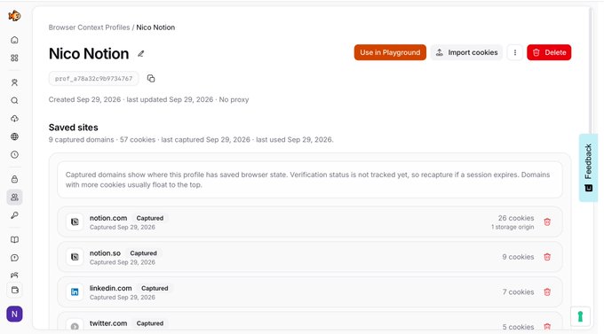604x334 pixels.
Task: Copy the profile ID with copy icon
Action: pos(151,79)
